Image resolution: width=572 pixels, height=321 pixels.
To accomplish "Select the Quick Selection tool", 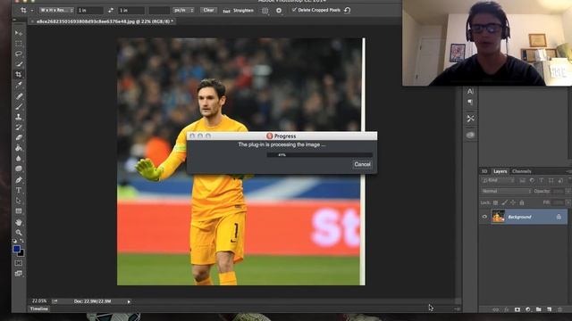I will tap(19, 64).
